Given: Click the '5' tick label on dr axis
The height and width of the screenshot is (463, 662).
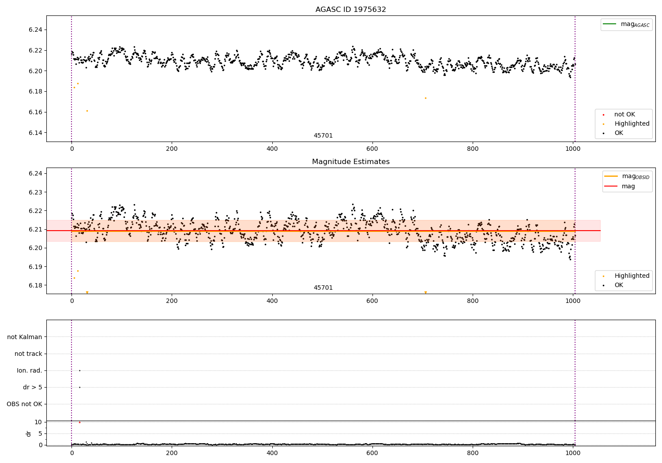Looking at the screenshot, I should click(40, 433).
